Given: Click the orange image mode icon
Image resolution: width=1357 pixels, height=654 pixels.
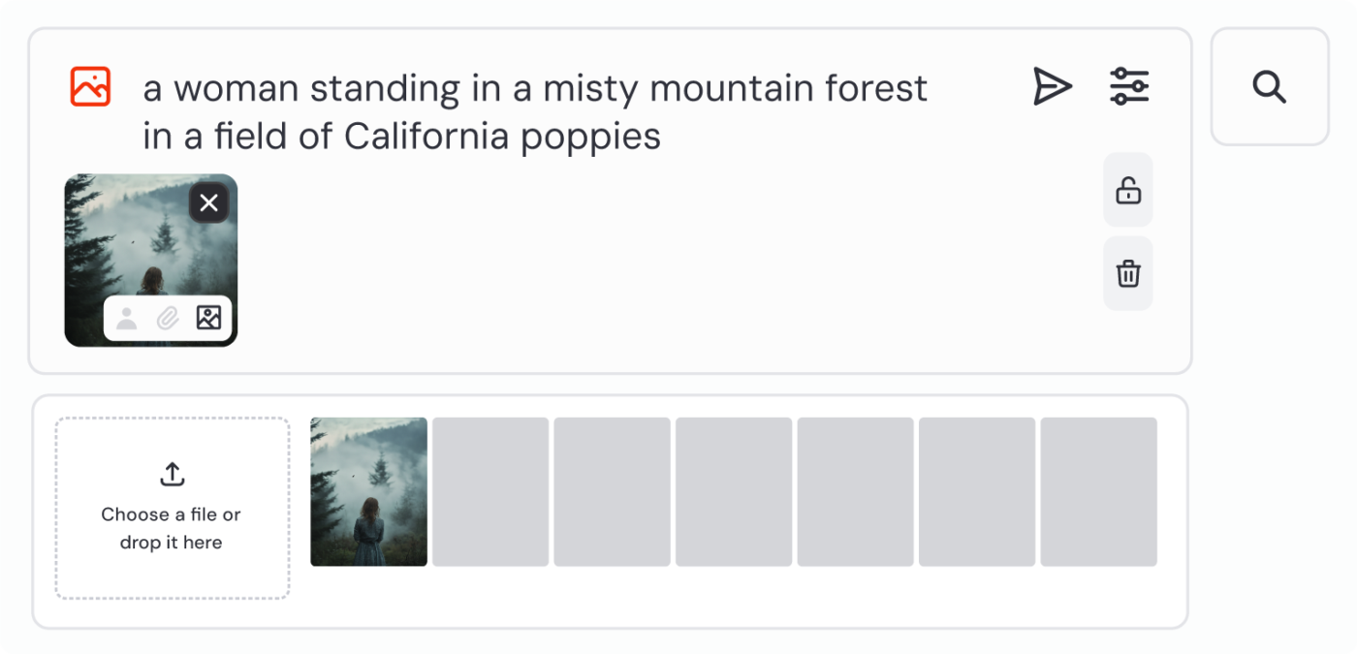Looking at the screenshot, I should [90, 86].
